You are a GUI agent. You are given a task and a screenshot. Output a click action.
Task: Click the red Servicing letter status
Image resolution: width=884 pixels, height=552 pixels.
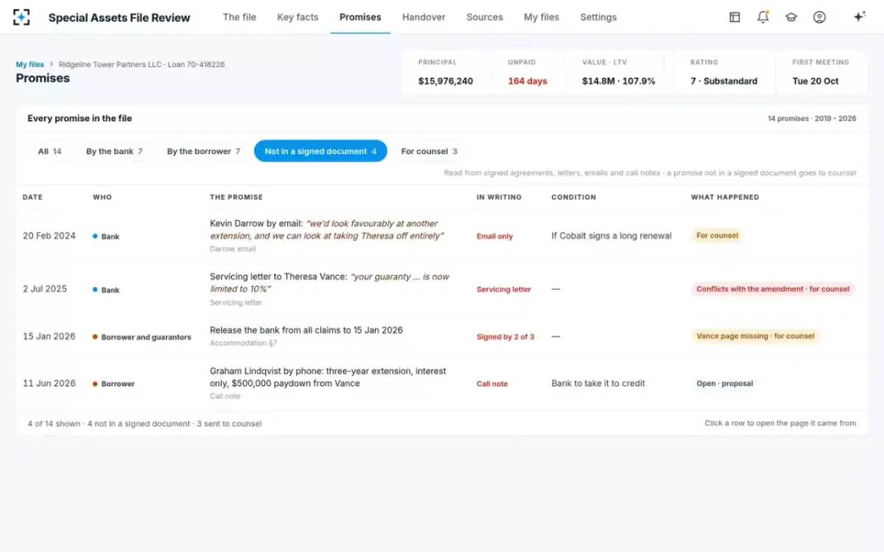[x=504, y=289]
